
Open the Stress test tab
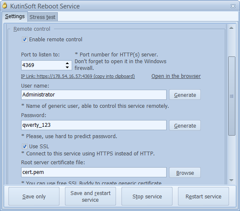43,17
